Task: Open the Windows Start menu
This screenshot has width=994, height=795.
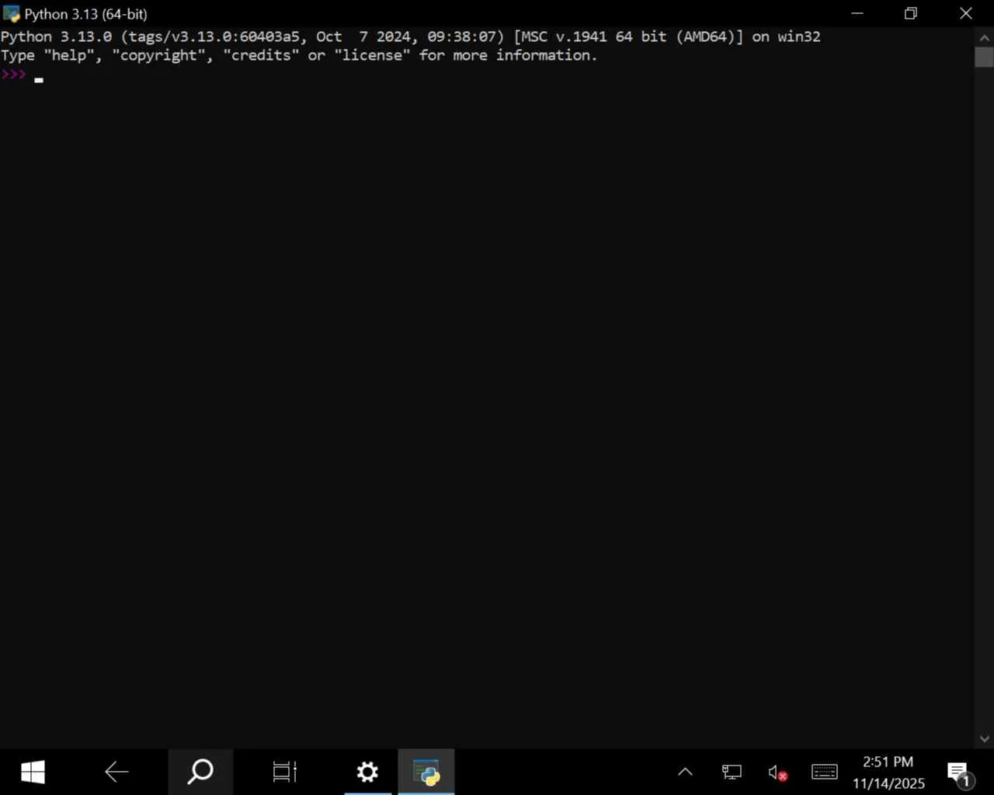Action: click(33, 772)
